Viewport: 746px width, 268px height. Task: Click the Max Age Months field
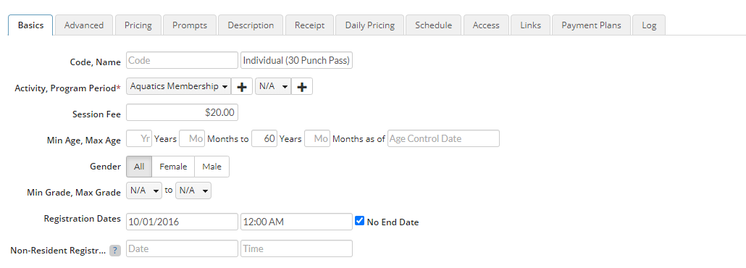(x=317, y=138)
